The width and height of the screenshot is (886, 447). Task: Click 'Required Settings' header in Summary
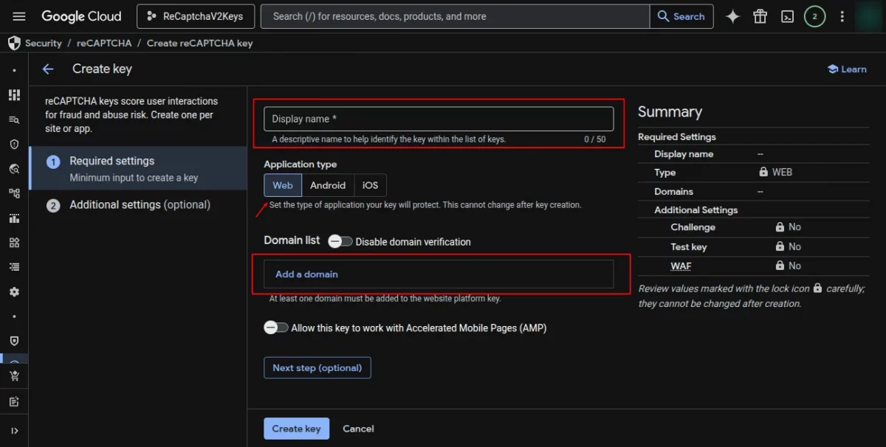[677, 136]
